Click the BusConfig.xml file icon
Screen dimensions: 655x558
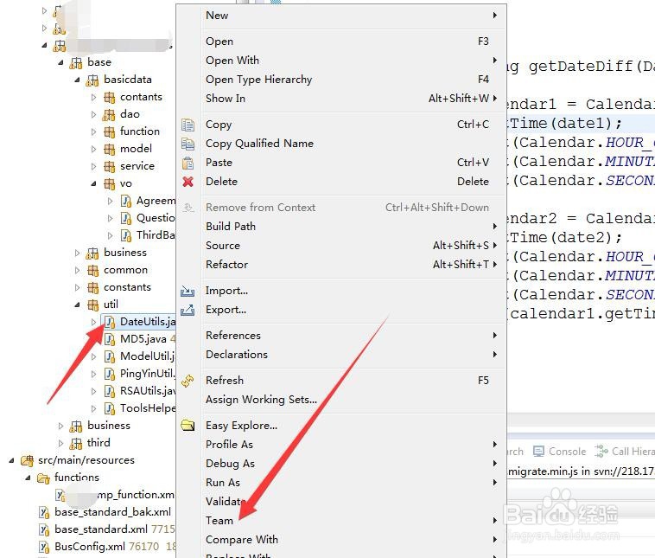pyautogui.click(x=44, y=547)
